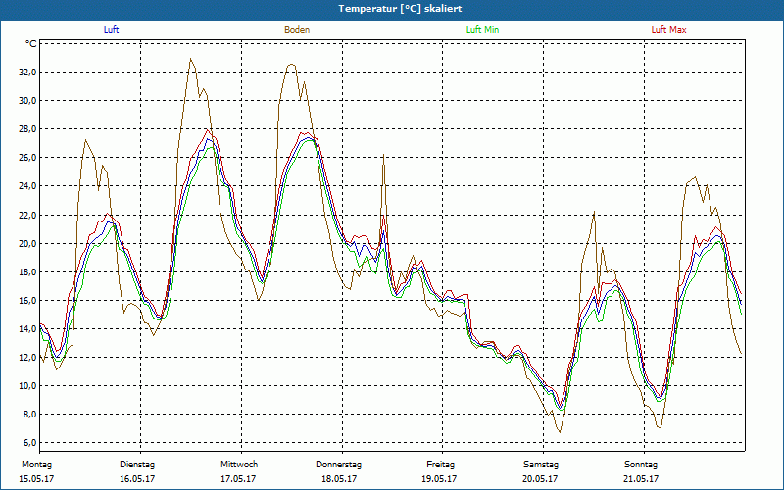The height and width of the screenshot is (490, 784).
Task: Click the '12,0' y-axis value
Action: point(28,357)
